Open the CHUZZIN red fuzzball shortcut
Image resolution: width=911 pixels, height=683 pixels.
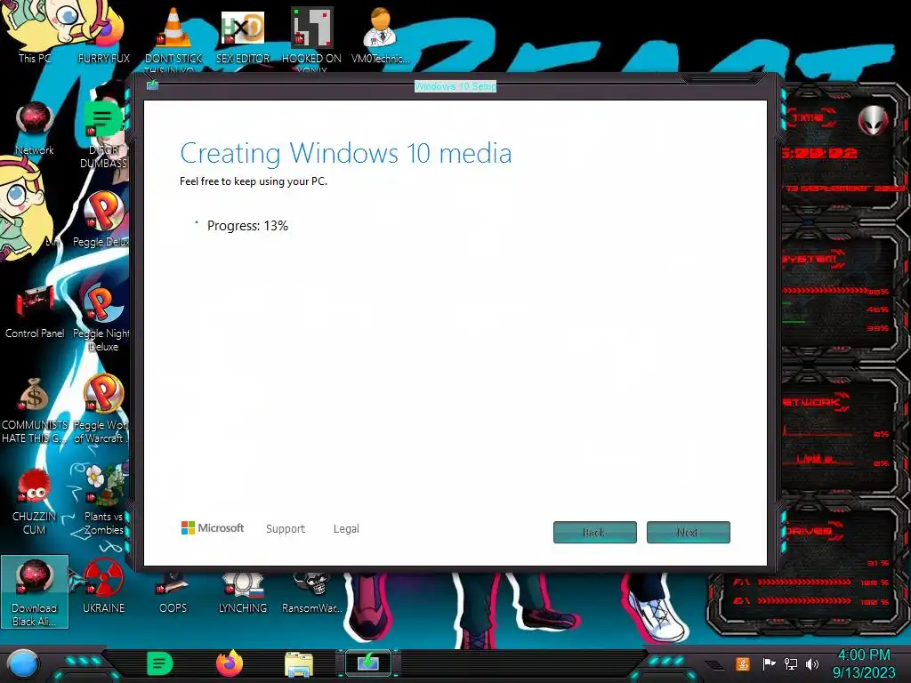(35, 501)
